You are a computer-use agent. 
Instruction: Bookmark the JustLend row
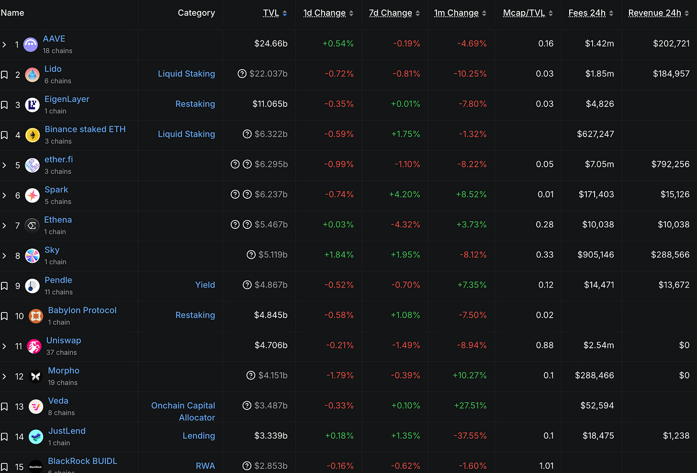click(x=4, y=437)
